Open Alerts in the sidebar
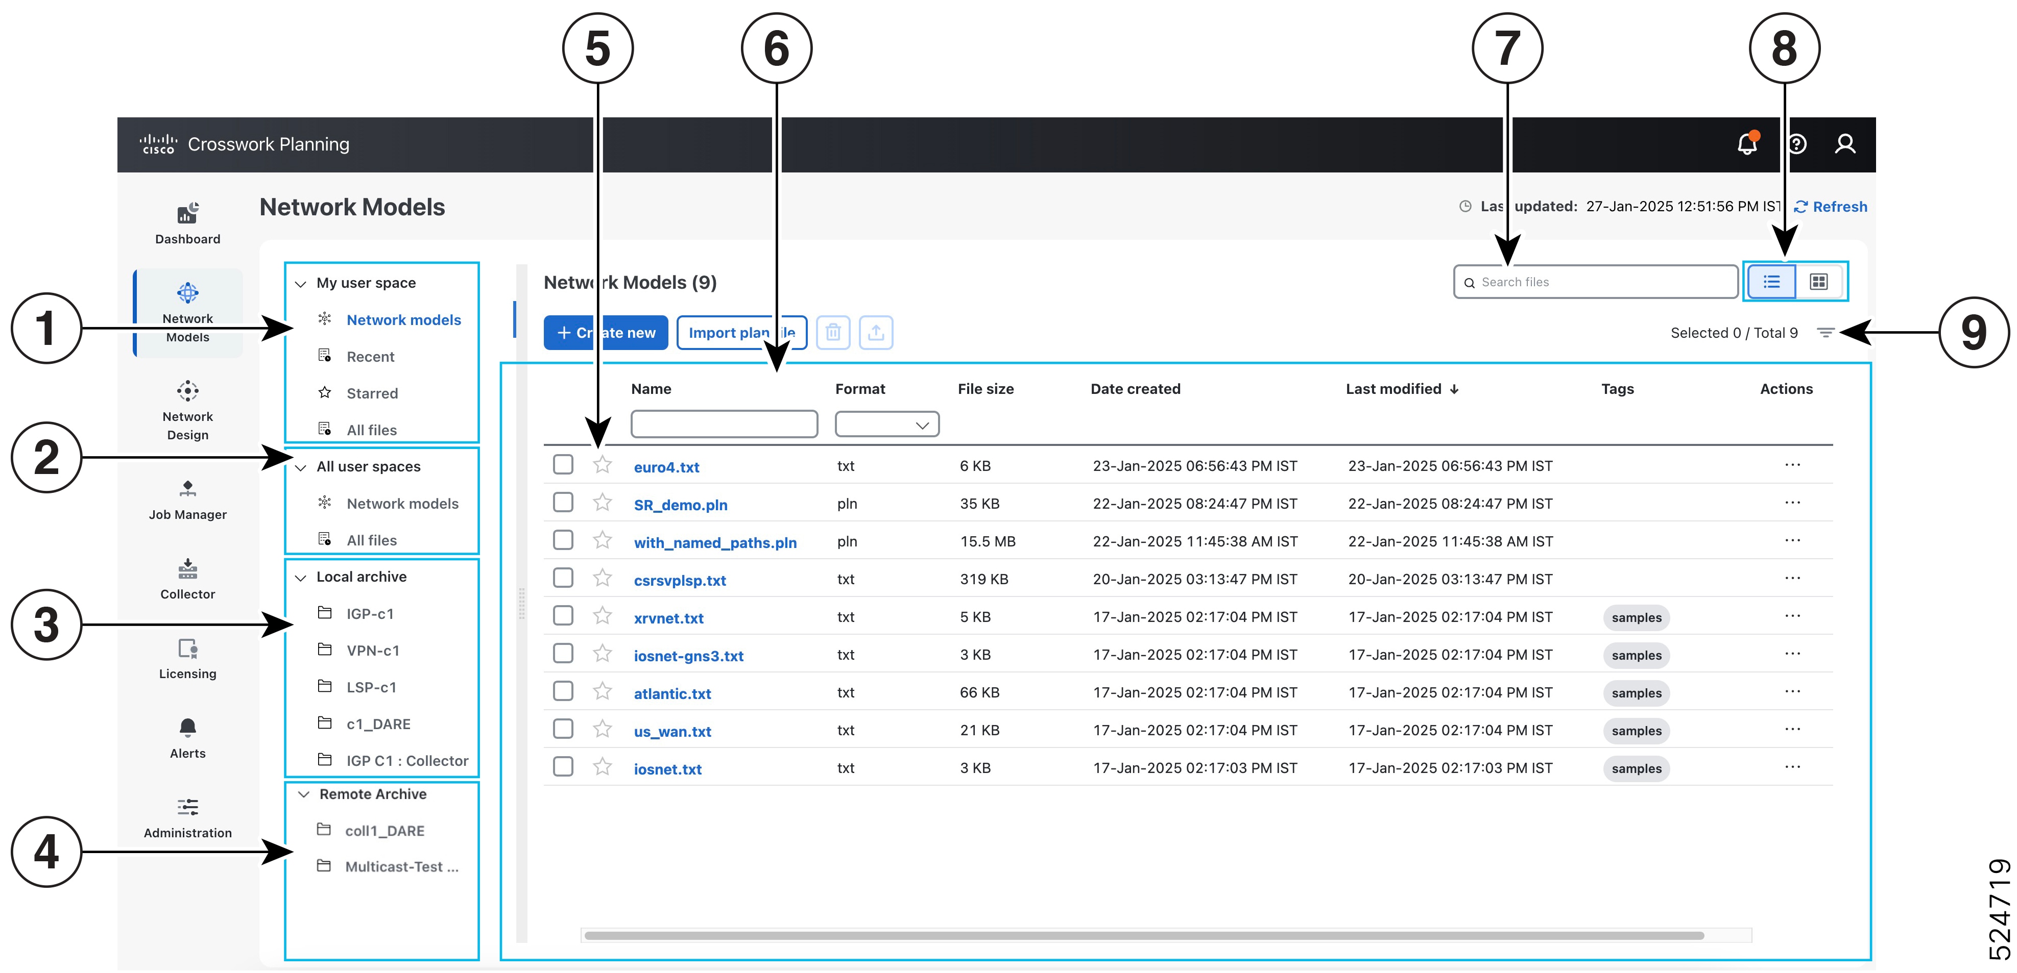Viewport: 2017px width, 973px height. pyautogui.click(x=187, y=739)
